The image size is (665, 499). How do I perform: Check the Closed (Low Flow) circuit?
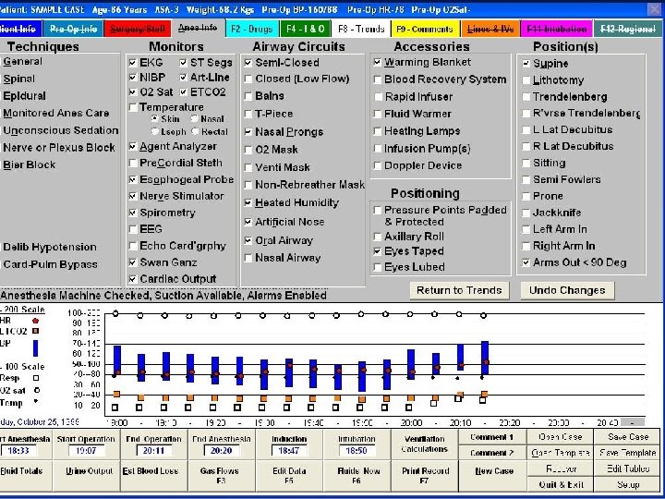pos(248,79)
